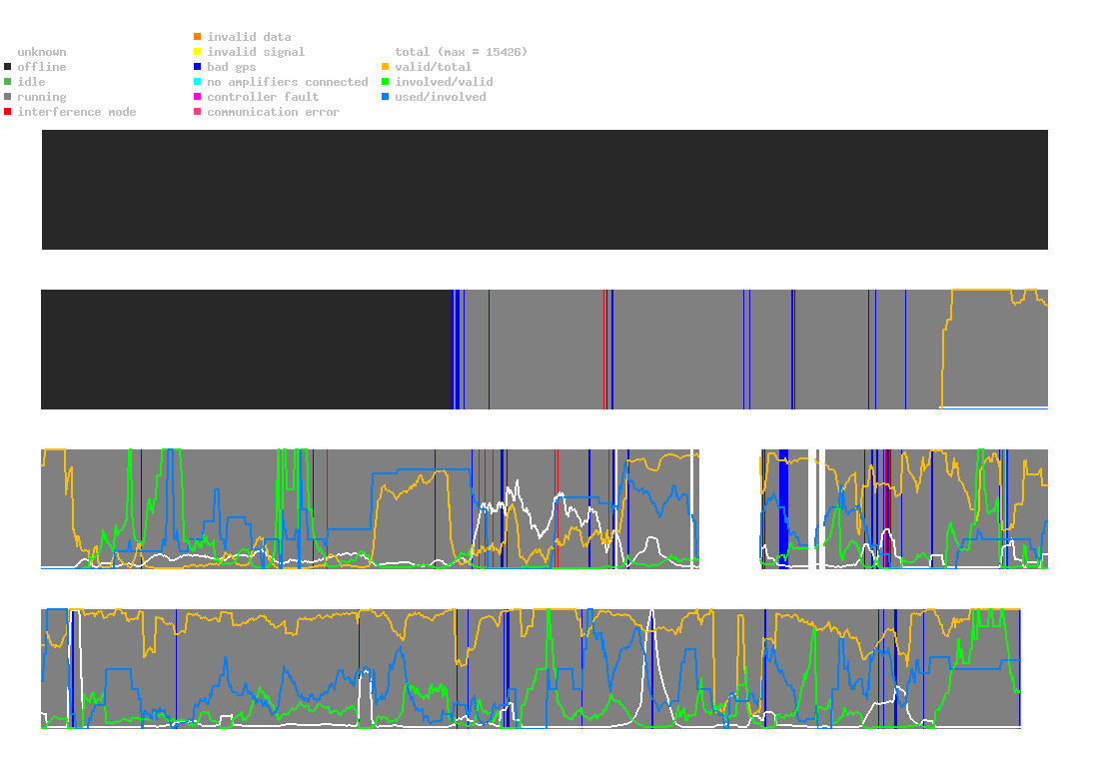Click the no amplifiers connected cyan swatch
This screenshot has width=1094, height=763.
pyautogui.click(x=198, y=82)
